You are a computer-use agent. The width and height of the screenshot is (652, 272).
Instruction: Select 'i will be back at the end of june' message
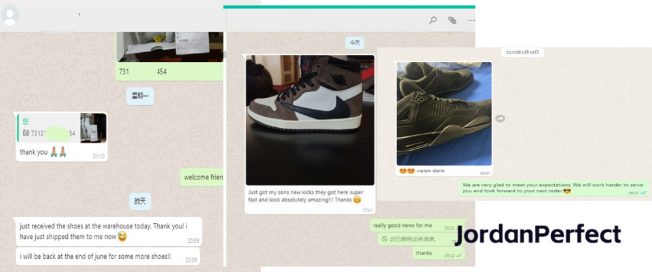pos(108,256)
